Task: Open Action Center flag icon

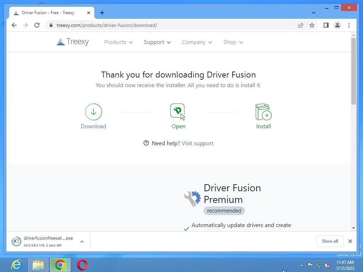Action: click(x=310, y=265)
